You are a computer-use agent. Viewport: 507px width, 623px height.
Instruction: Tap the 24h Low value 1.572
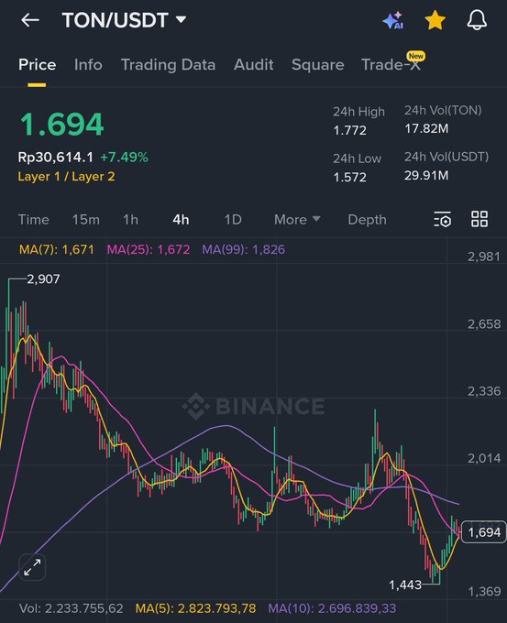pyautogui.click(x=349, y=177)
